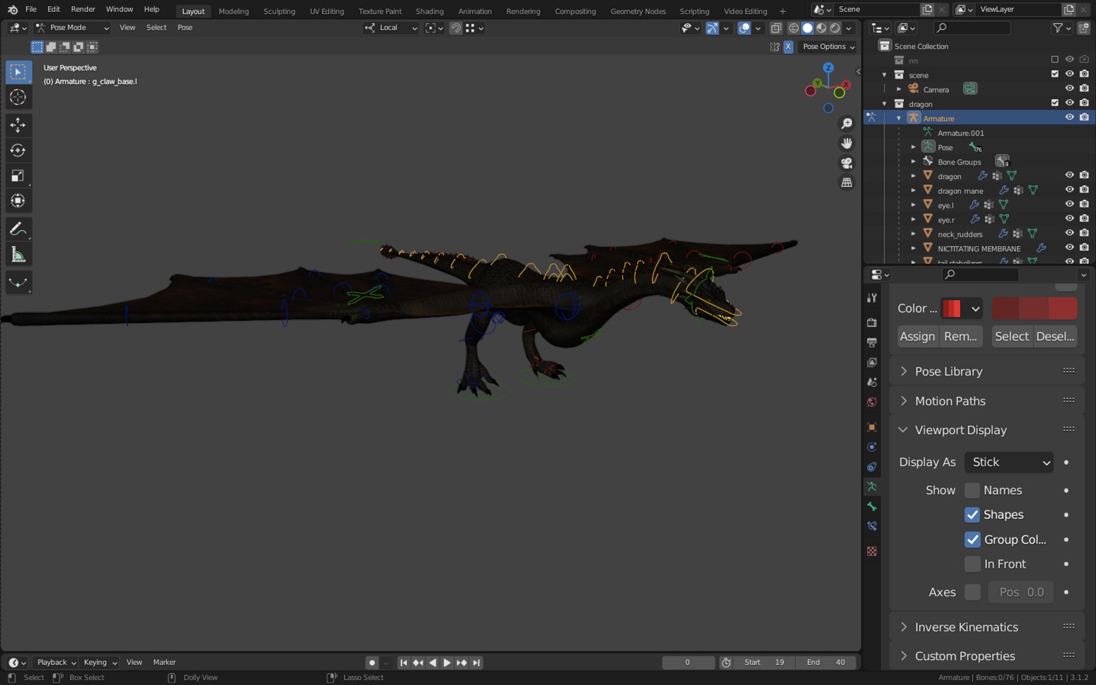The image size is (1096, 685).
Task: Uncheck the Shapes checkbox
Action: click(972, 514)
